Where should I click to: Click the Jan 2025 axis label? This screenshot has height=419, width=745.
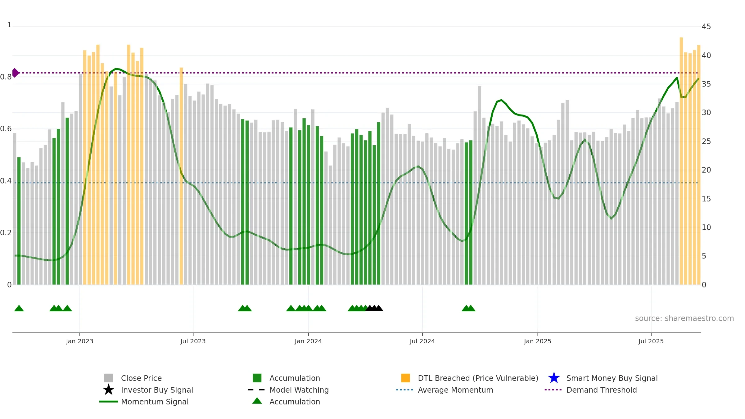538,341
